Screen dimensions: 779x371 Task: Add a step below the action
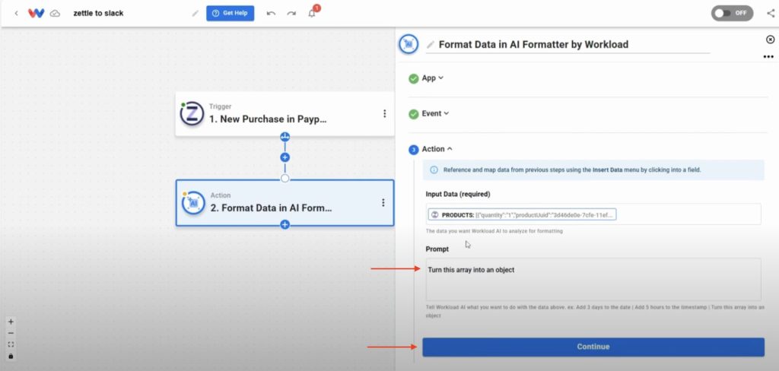[x=285, y=224]
